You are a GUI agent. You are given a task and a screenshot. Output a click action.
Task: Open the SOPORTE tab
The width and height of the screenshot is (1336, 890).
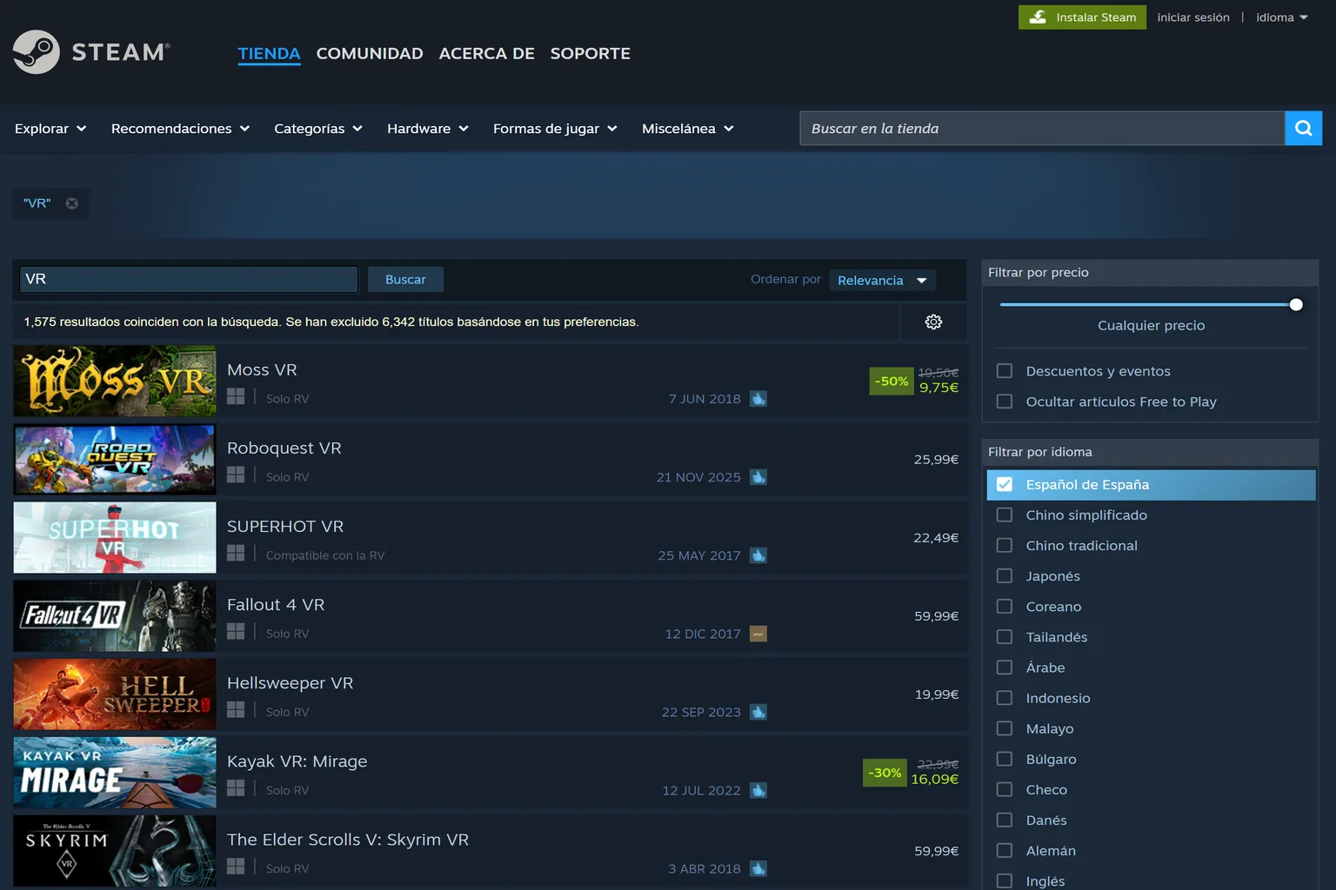click(x=590, y=53)
